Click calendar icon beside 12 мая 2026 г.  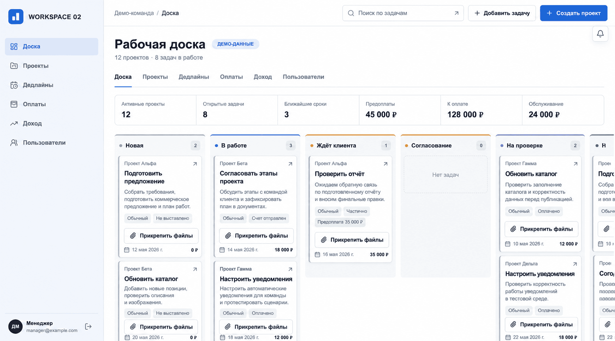127,250
